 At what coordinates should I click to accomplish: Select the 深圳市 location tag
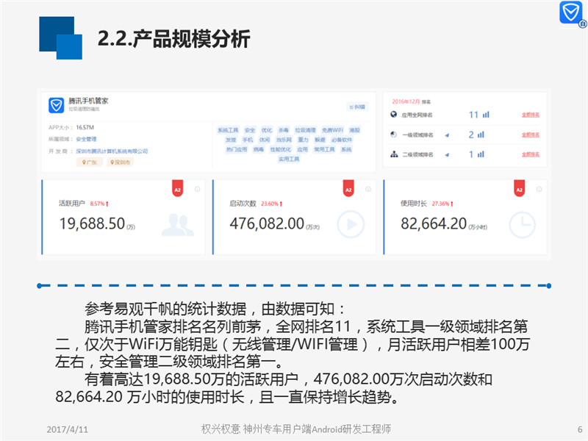point(120,162)
